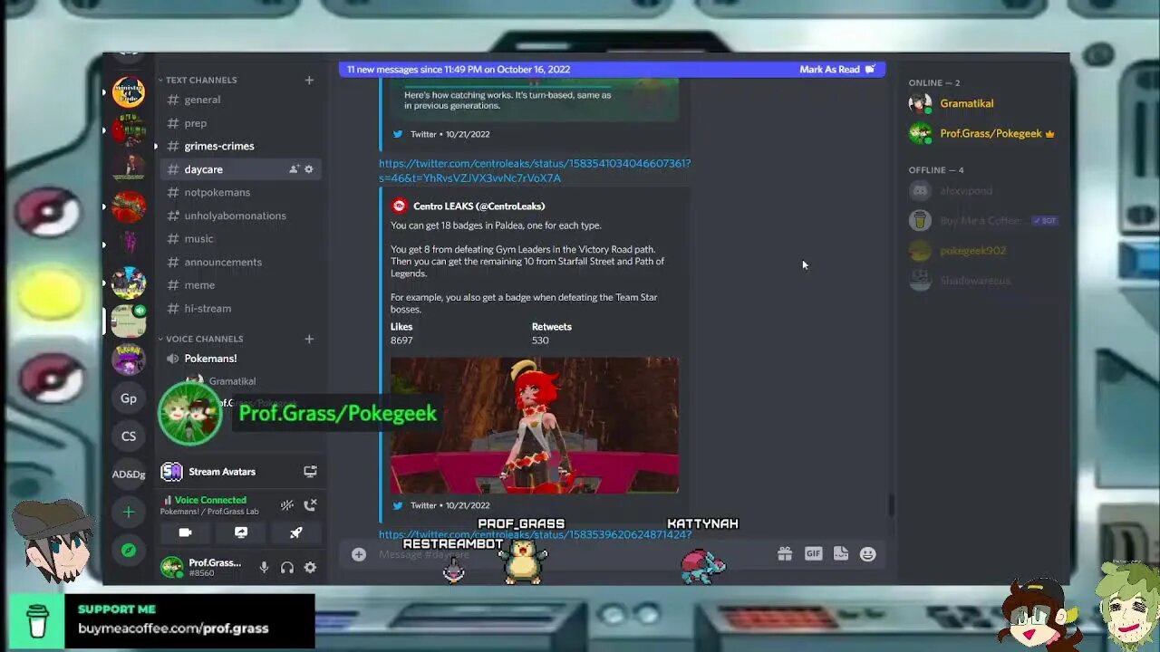Open offline Buy Me a Coffee bot
This screenshot has height=652, width=1160.
983,220
